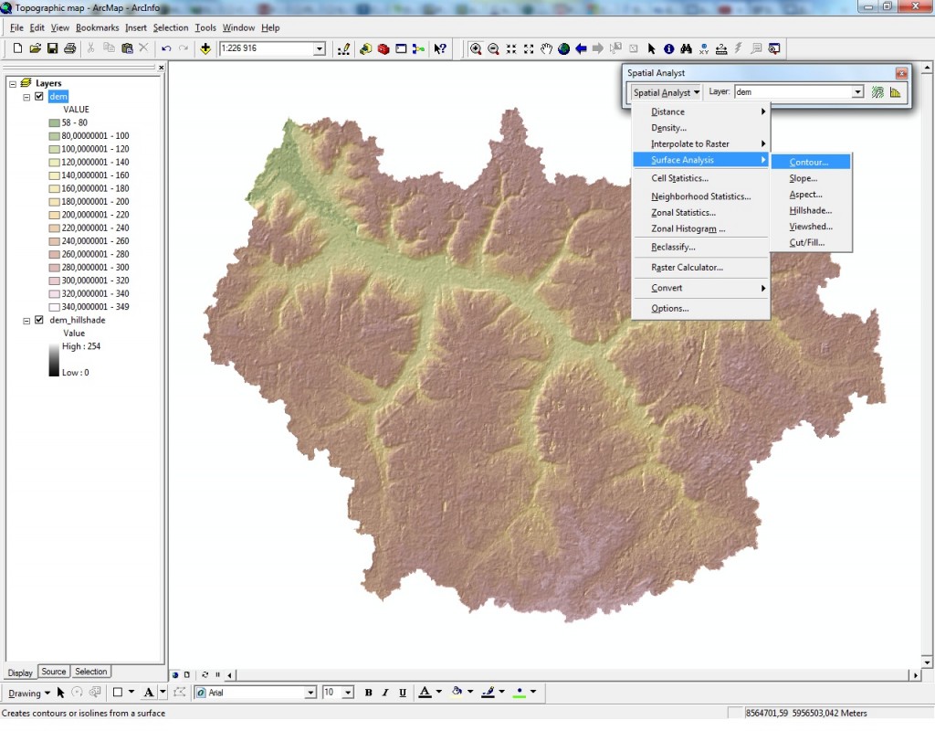
Task: Select the Zoom In tool
Action: click(x=476, y=48)
